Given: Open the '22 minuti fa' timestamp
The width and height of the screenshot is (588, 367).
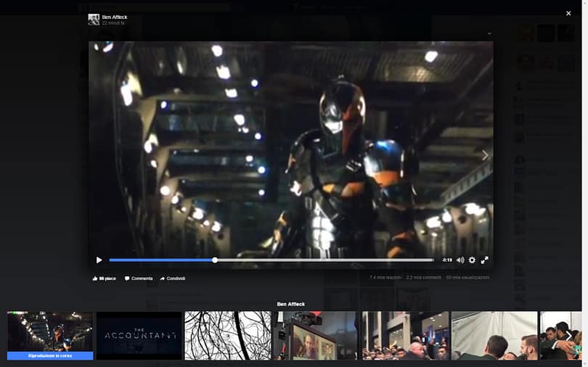Looking at the screenshot, I should [x=113, y=22].
